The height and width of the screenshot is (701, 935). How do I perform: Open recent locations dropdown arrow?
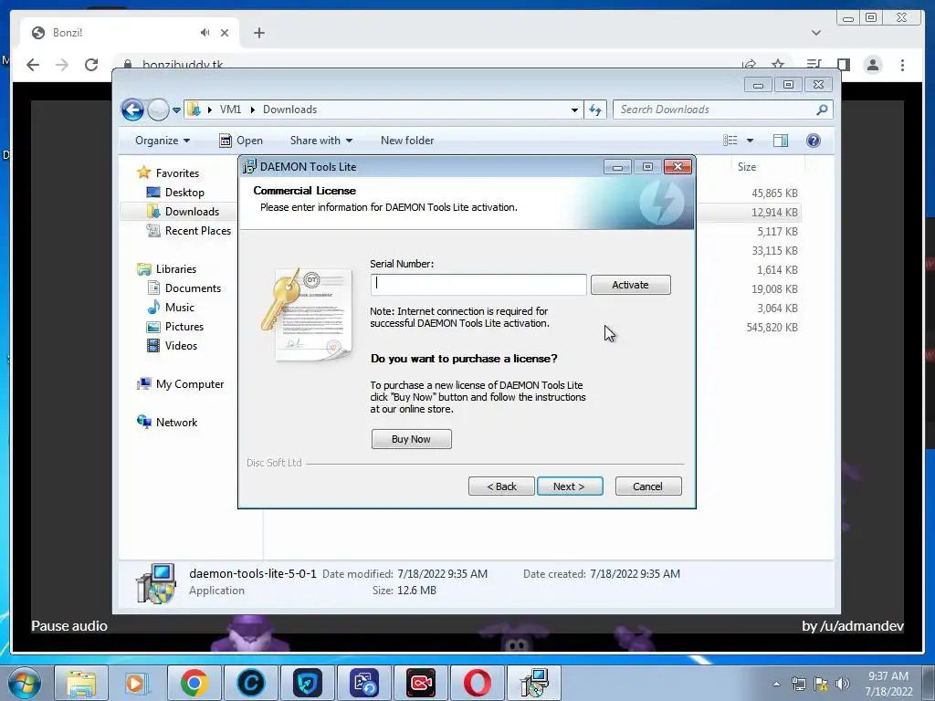[176, 110]
